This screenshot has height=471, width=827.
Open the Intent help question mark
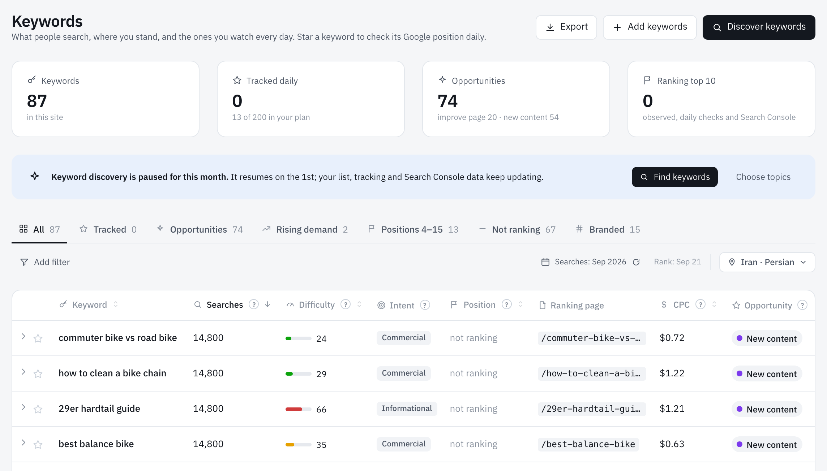click(x=425, y=305)
